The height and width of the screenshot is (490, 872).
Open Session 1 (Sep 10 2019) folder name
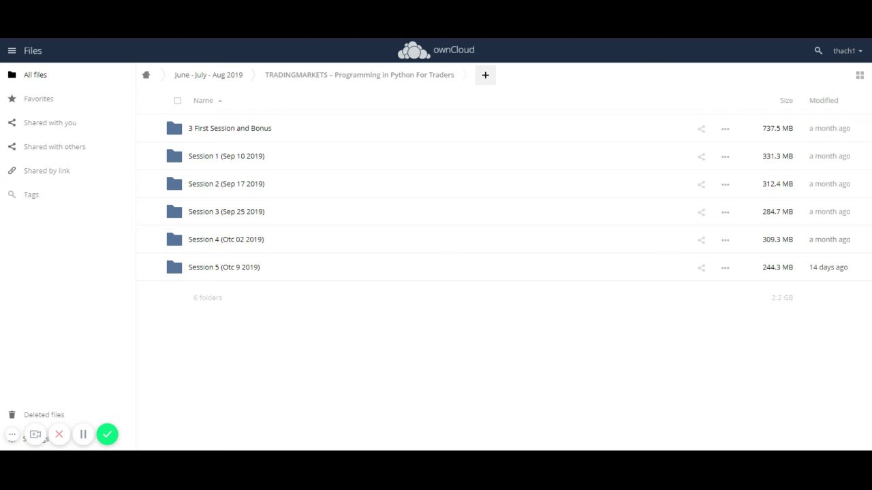pyautogui.click(x=226, y=156)
